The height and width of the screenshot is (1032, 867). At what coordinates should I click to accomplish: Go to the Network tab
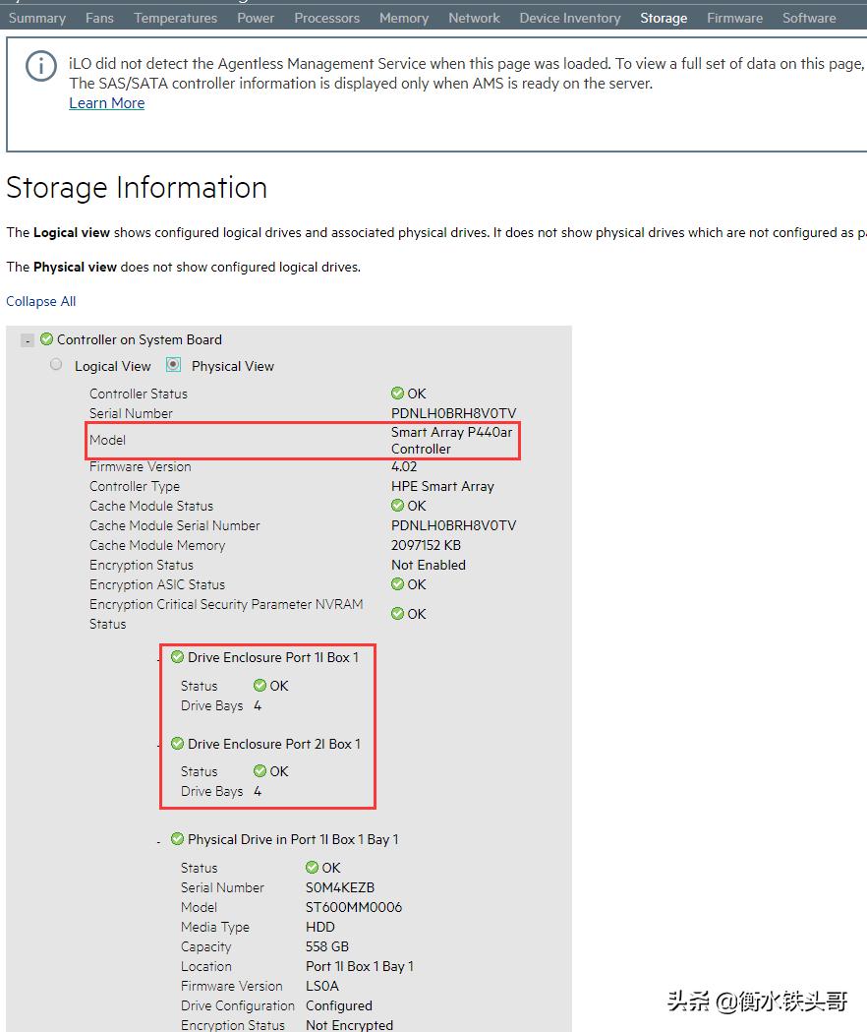point(474,18)
